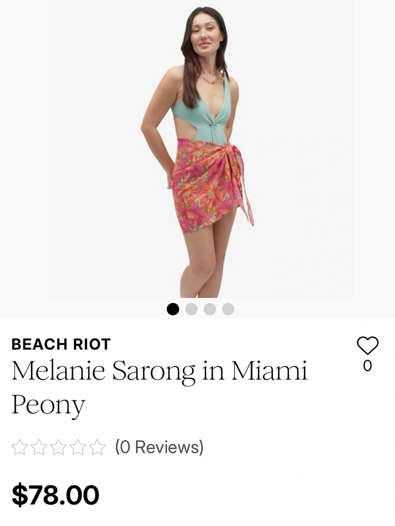
Task: Select the first rating star
Action: [19, 448]
